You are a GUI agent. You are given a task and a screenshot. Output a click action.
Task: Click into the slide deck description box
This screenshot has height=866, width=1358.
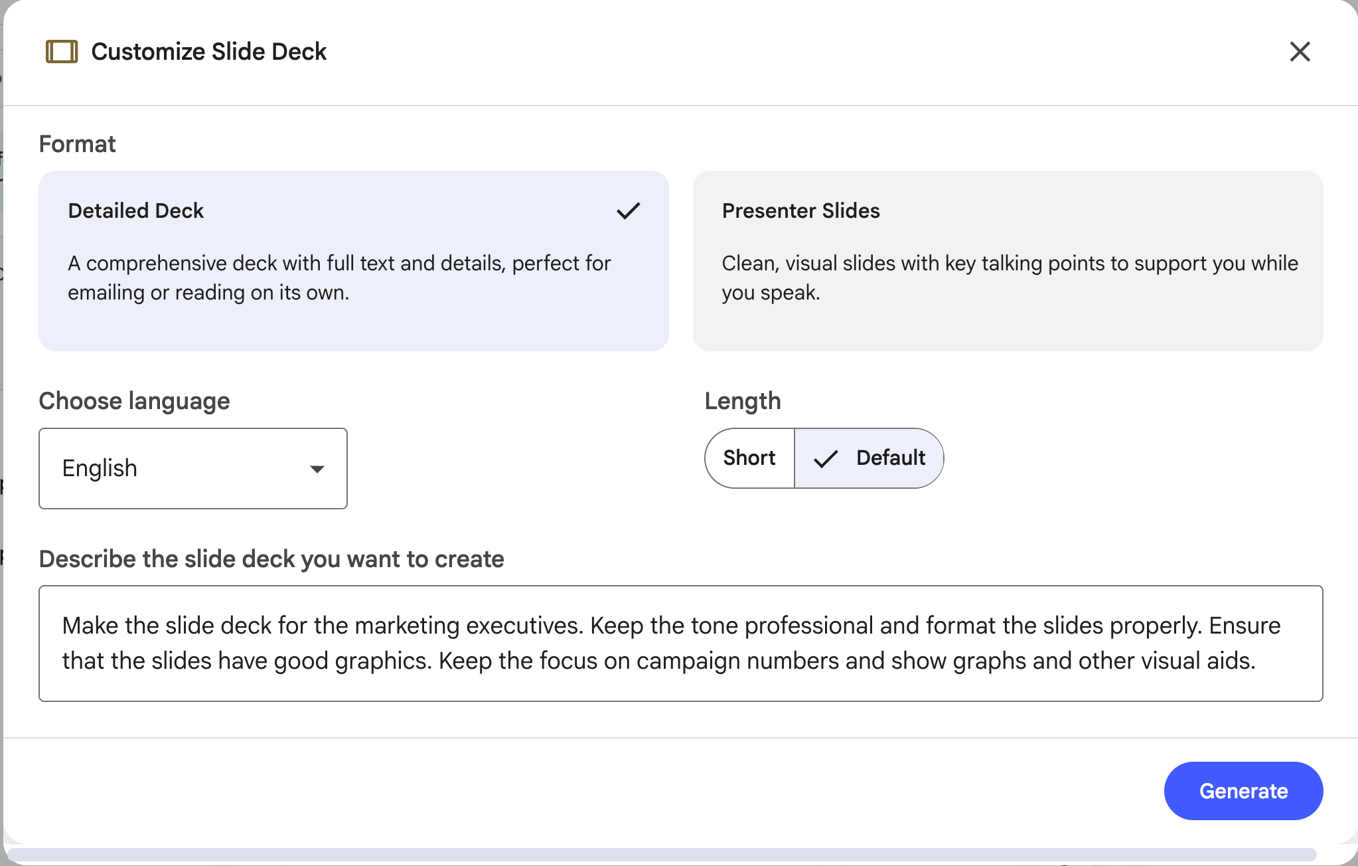[680, 643]
